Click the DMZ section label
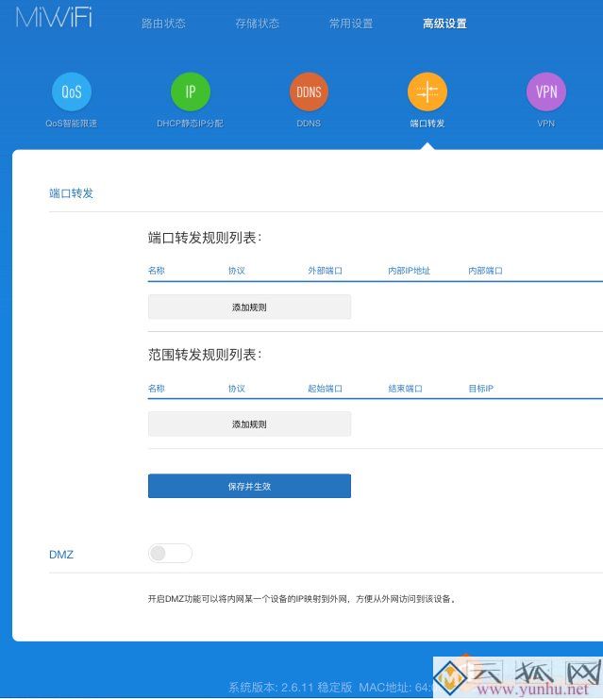Image resolution: width=603 pixels, height=699 pixels. point(61,555)
